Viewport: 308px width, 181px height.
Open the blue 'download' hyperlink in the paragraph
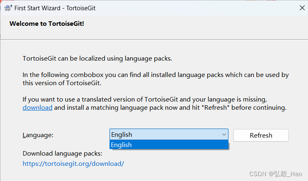point(37,108)
